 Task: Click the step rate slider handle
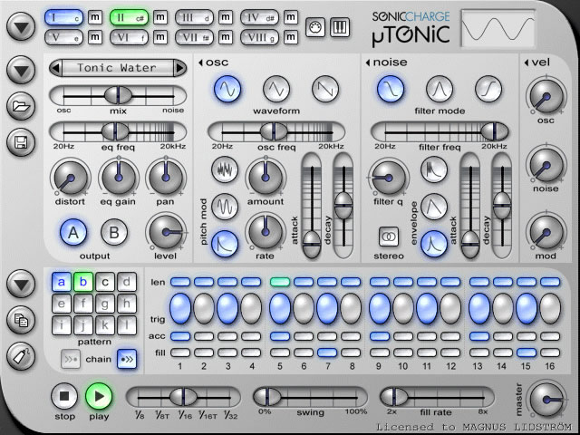pos(184,397)
